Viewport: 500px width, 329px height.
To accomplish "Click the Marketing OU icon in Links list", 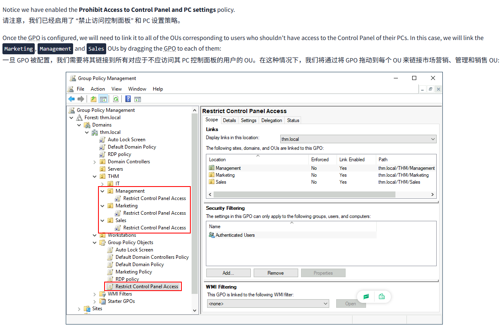I will 212,175.
